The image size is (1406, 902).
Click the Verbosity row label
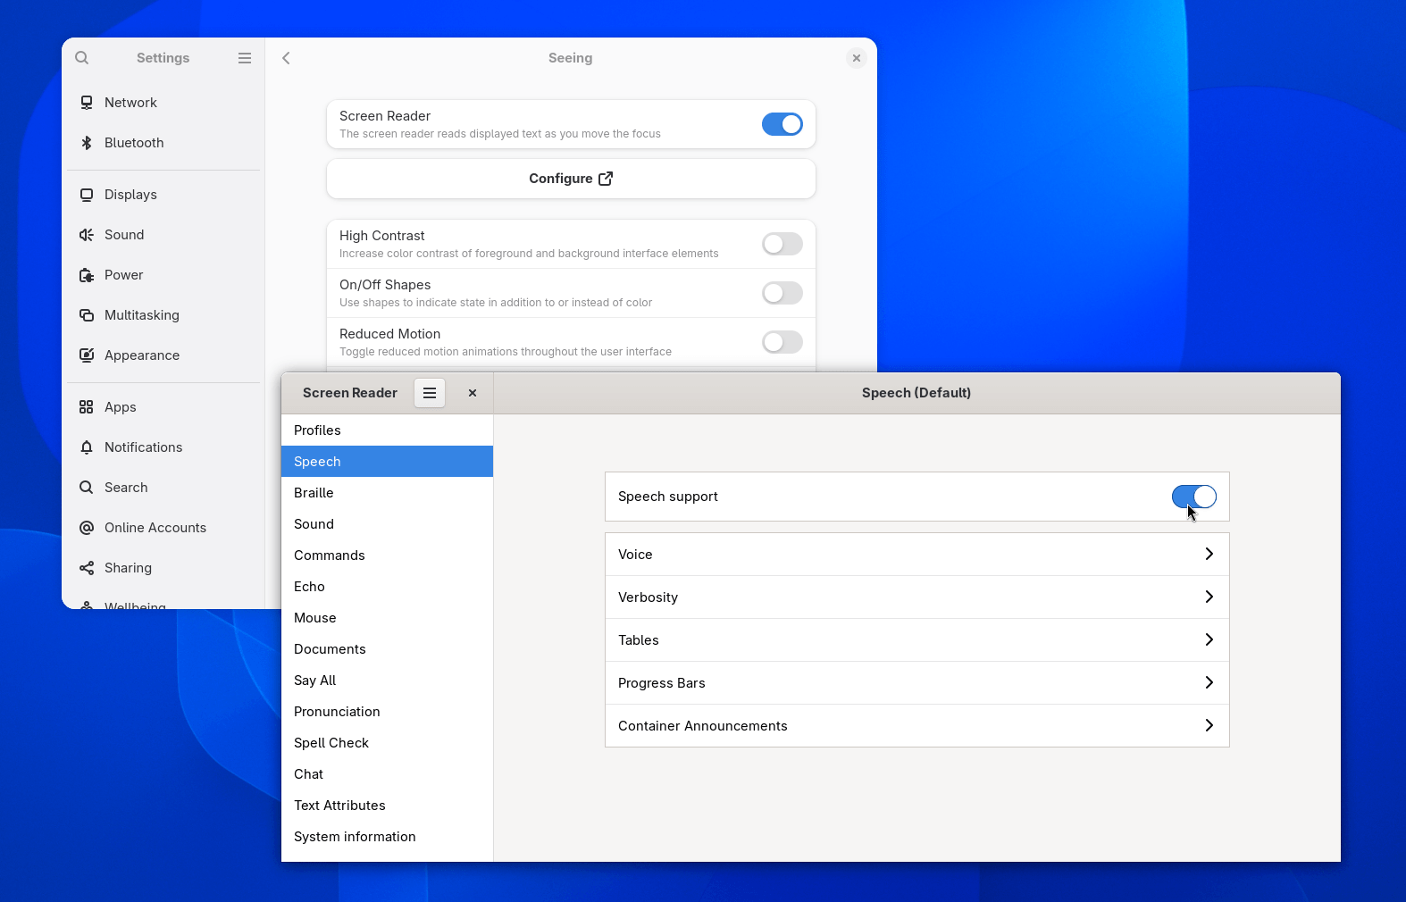click(648, 597)
